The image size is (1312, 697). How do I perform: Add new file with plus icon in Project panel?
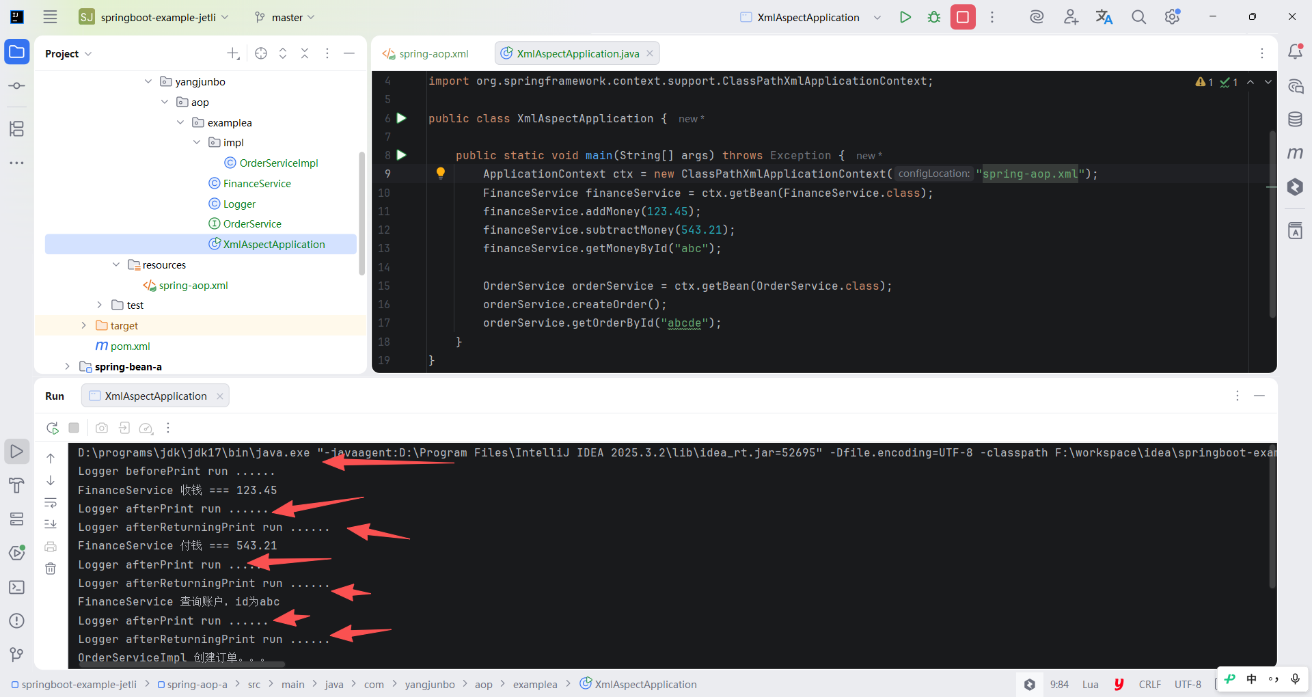coord(233,53)
